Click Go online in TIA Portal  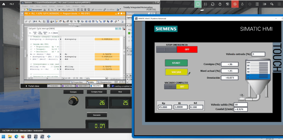click(97, 10)
